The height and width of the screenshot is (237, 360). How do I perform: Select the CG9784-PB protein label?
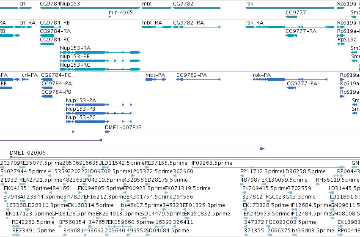point(56,92)
